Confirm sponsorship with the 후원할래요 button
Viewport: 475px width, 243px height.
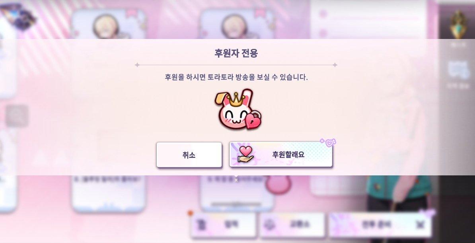[x=281, y=155]
